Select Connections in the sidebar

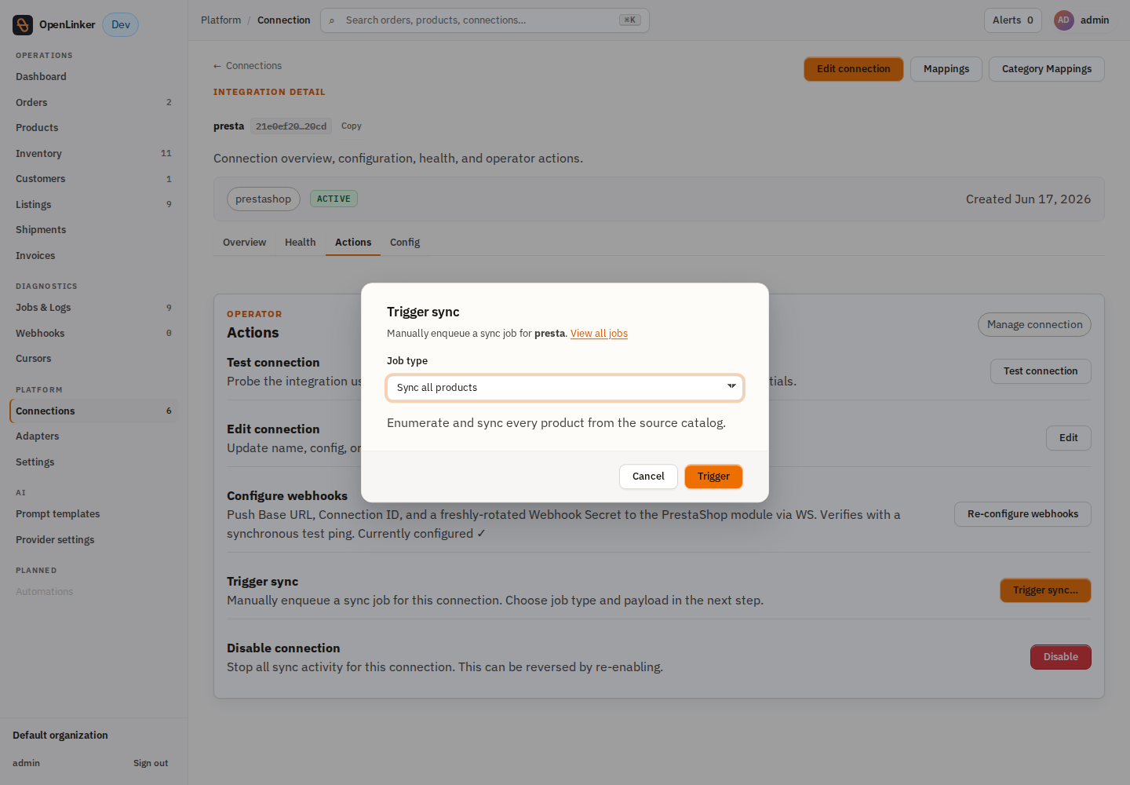94,411
